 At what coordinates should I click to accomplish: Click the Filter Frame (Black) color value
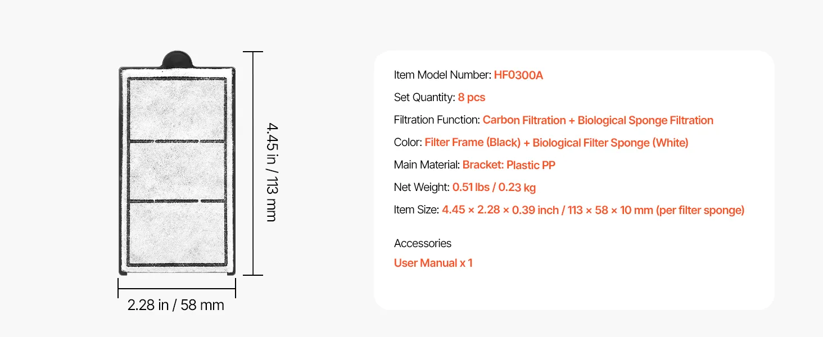tap(472, 143)
